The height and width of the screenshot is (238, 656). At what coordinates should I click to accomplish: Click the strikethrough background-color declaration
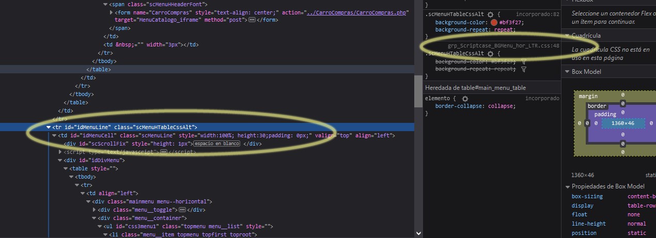click(x=476, y=61)
